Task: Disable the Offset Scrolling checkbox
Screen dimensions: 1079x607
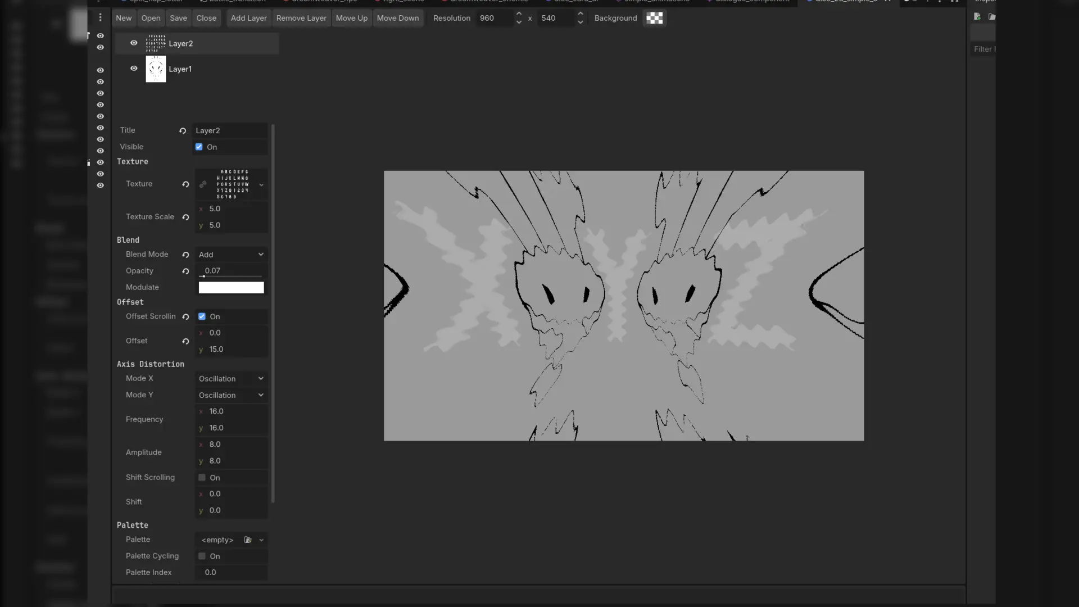Action: pyautogui.click(x=202, y=316)
